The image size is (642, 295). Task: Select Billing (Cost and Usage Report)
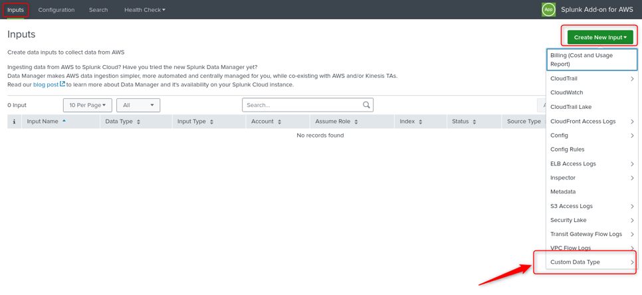click(x=591, y=60)
